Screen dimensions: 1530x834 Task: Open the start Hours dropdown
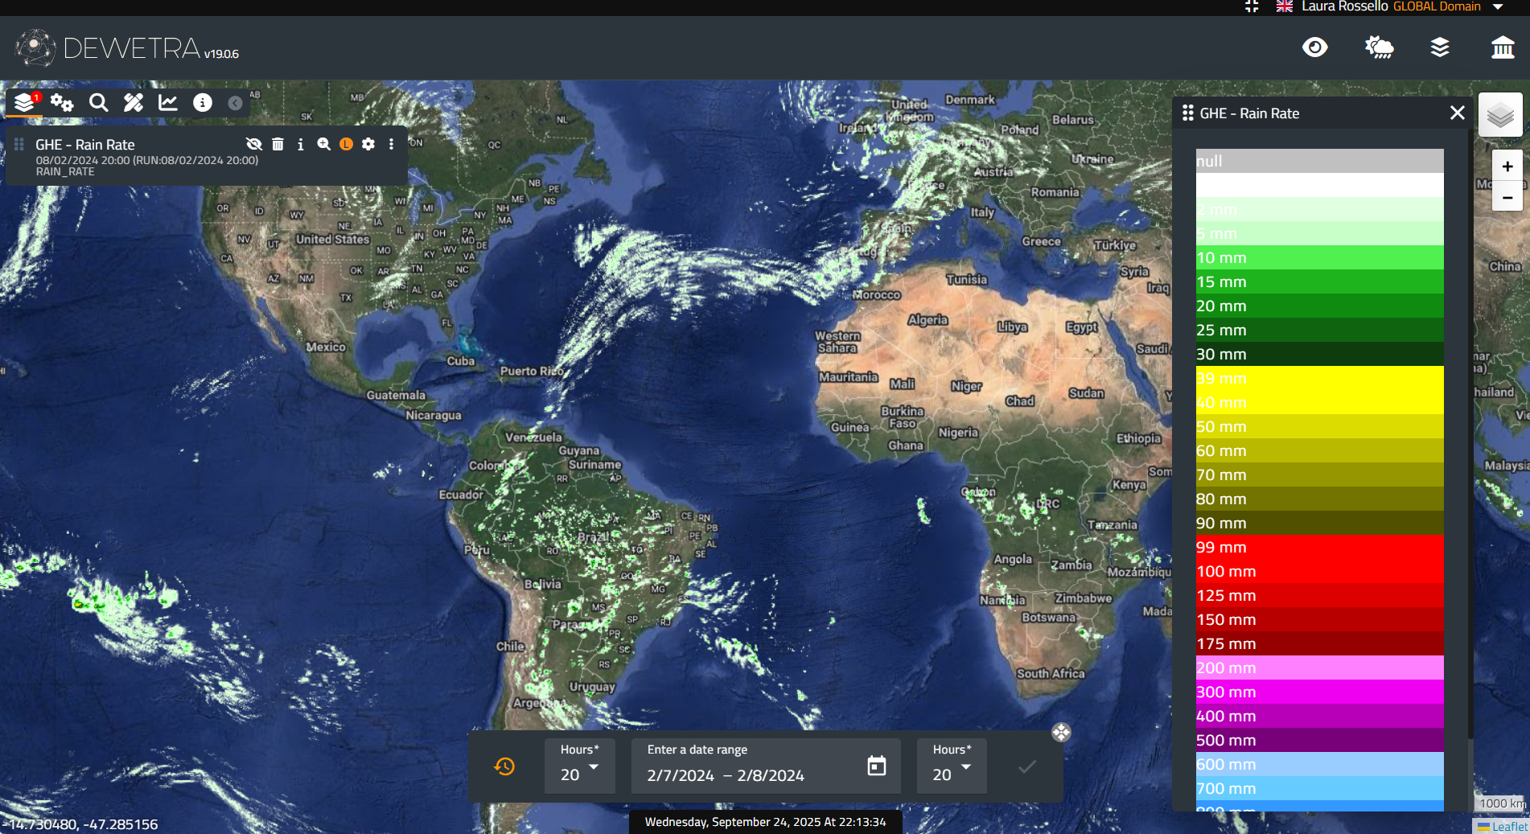pos(579,766)
